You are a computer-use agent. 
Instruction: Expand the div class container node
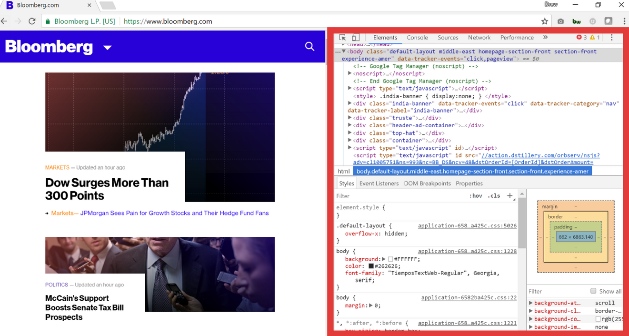click(350, 140)
